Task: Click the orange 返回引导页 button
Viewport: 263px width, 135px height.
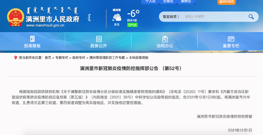Action: (227, 2)
